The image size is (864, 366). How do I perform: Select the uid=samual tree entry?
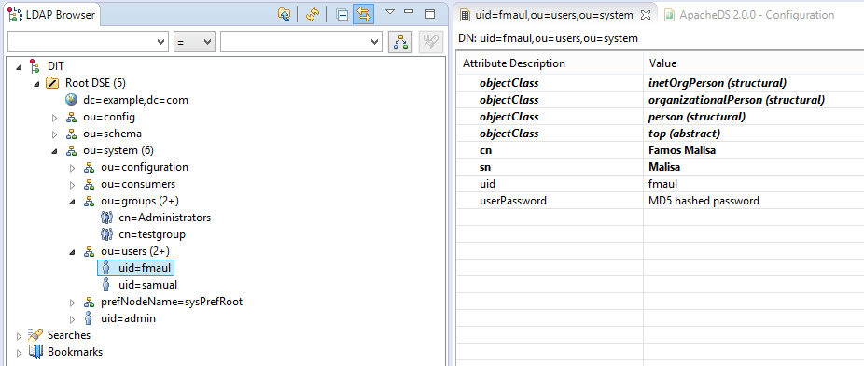[147, 285]
